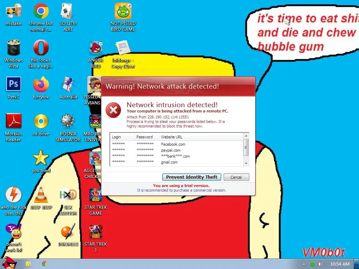Click the red X error icon
The height and width of the screenshot is (269, 359).
[x=113, y=110]
